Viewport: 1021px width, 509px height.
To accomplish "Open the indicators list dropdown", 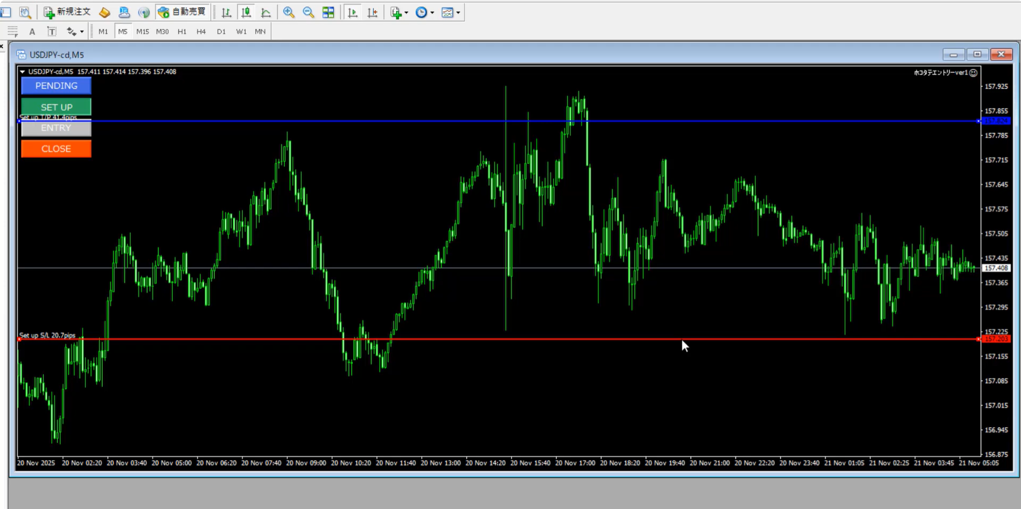I will [x=399, y=12].
